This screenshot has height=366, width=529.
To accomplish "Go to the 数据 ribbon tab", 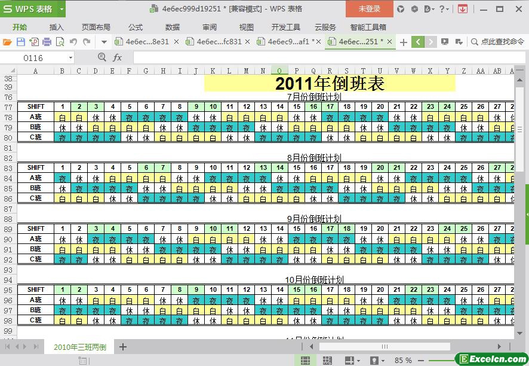I will point(173,28).
